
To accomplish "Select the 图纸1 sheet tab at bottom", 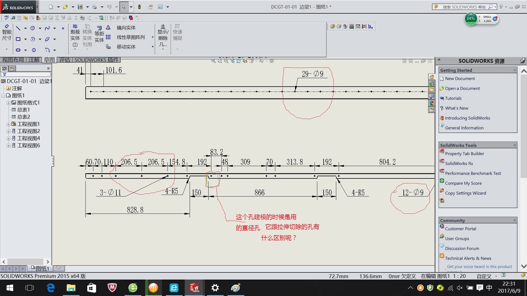I will [x=40, y=268].
